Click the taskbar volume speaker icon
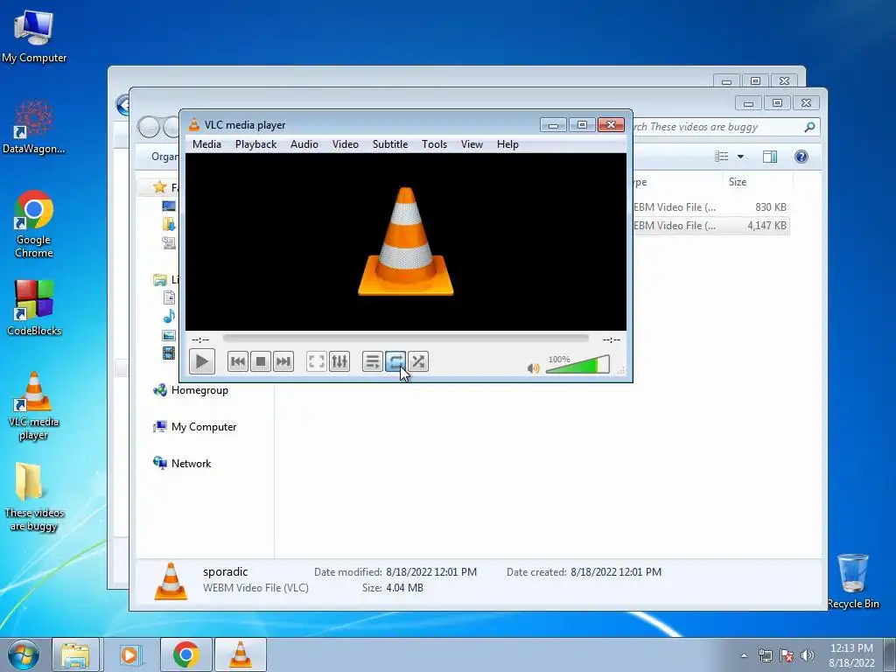 [807, 655]
